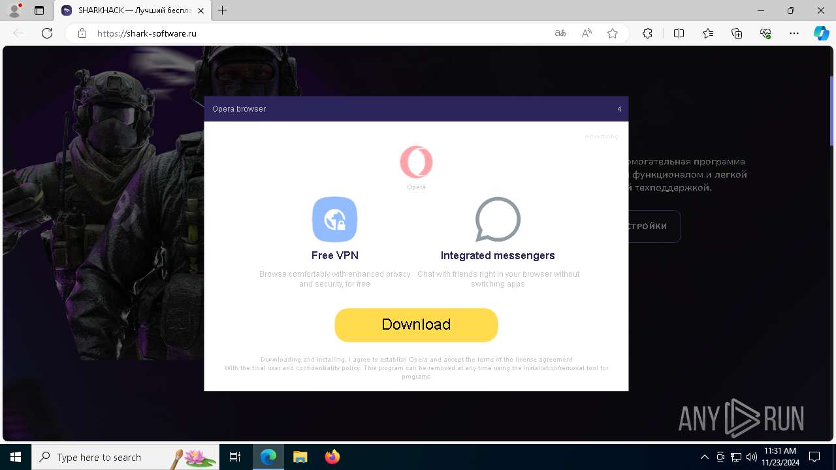Viewport: 836px width, 470px height.
Task: Click the volume speaker tray icon
Action: tap(751, 457)
